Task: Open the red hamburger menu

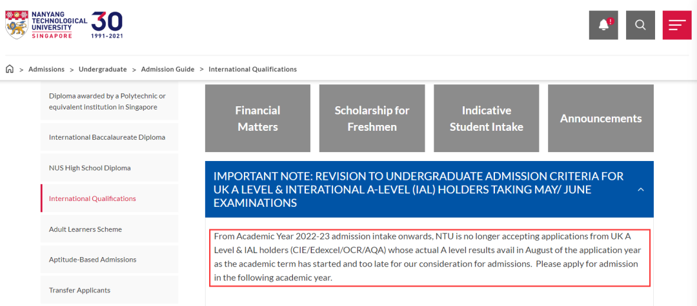Action: (677, 25)
